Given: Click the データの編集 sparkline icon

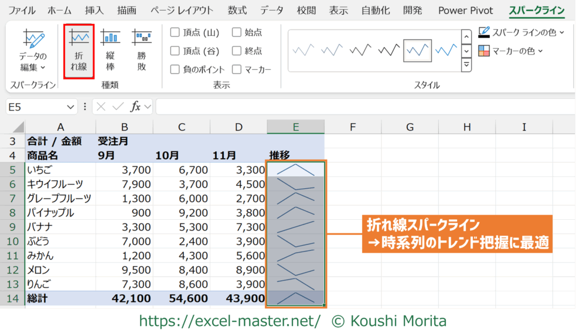Looking at the screenshot, I should point(33,40).
